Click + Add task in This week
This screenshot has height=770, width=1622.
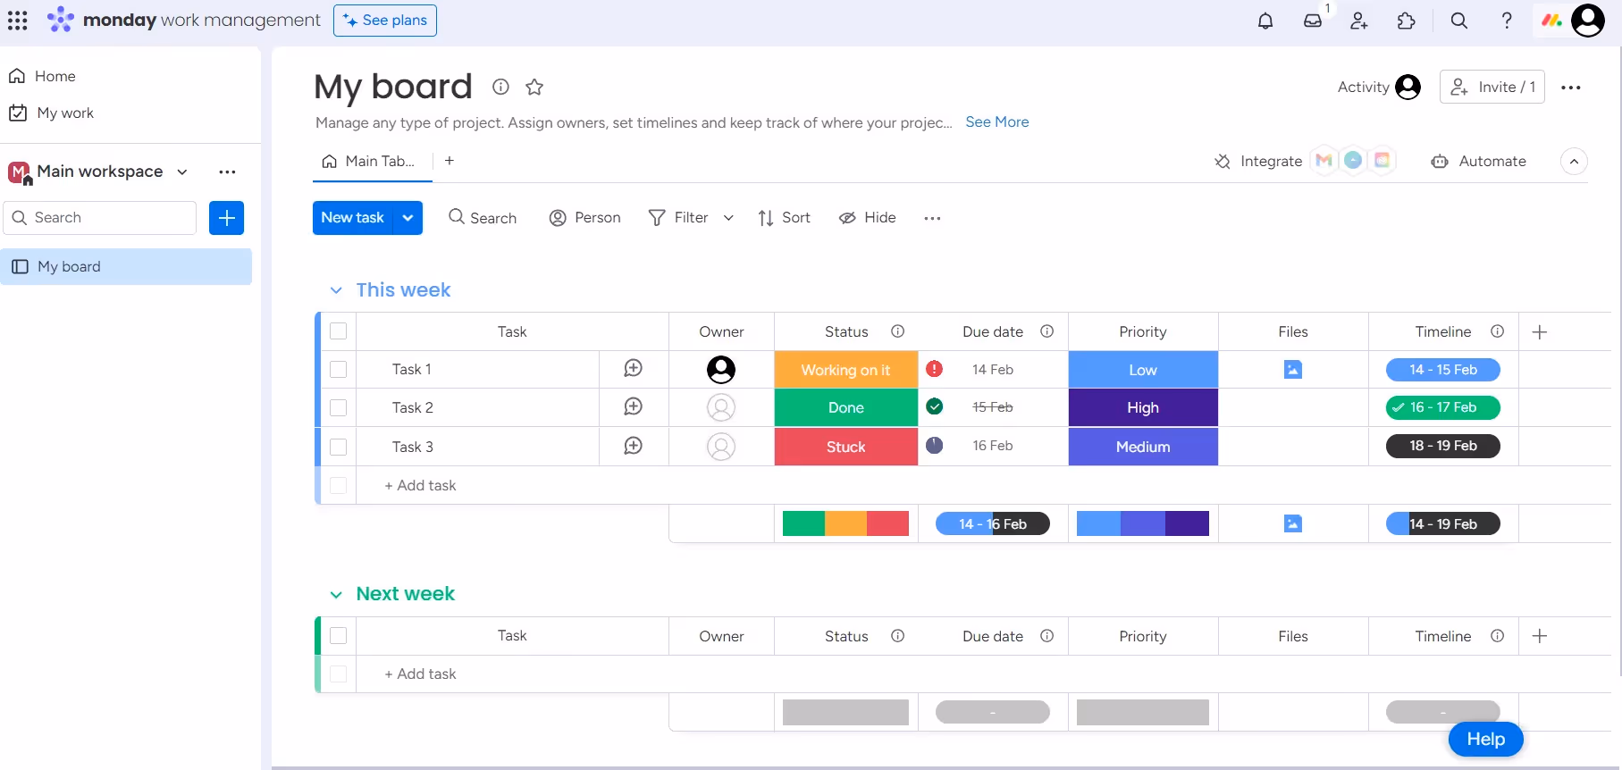[420, 485]
